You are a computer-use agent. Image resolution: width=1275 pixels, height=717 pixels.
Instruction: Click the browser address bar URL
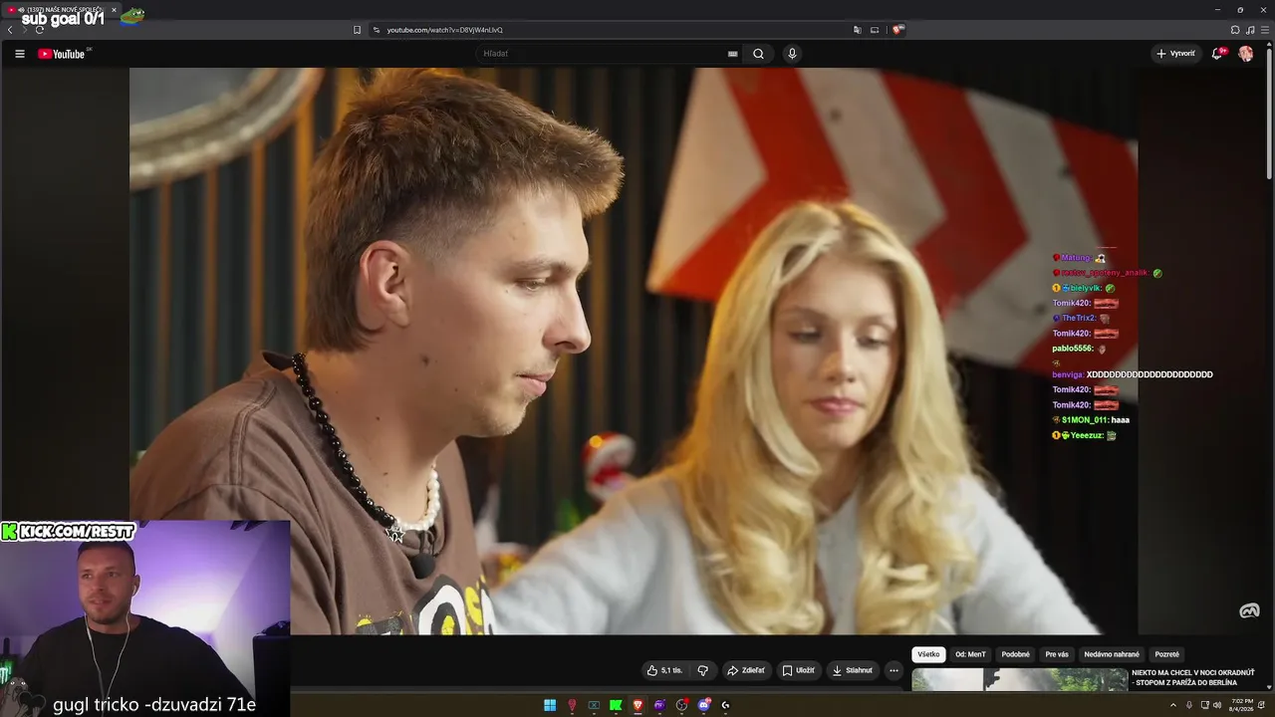click(444, 30)
